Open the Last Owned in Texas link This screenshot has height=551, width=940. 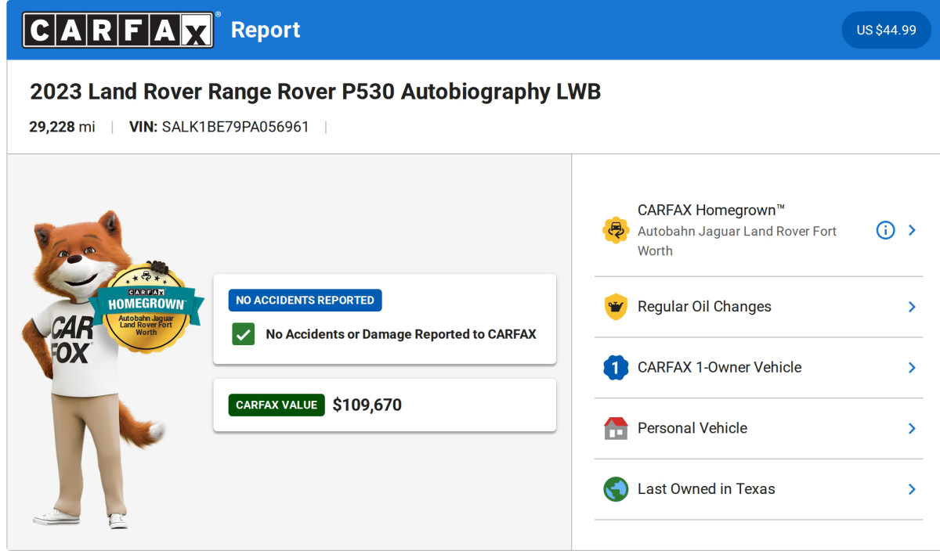click(706, 489)
